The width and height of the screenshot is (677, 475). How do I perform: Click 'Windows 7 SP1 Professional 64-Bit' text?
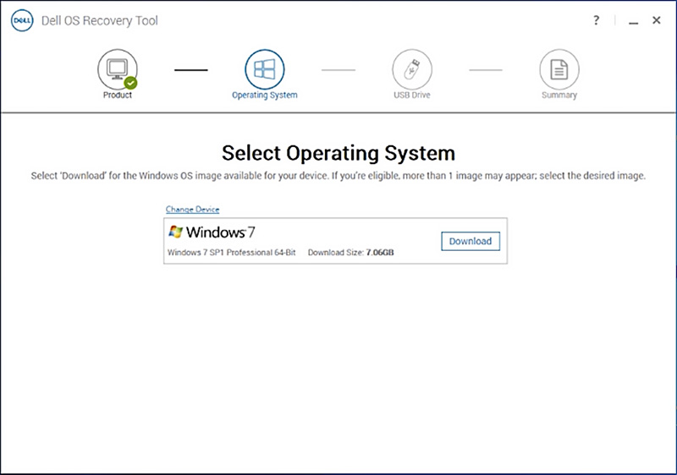pyautogui.click(x=231, y=253)
